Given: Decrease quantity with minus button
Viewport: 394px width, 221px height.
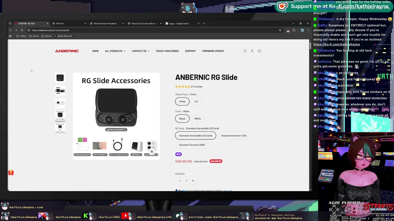Looking at the screenshot, I should pos(180,180).
